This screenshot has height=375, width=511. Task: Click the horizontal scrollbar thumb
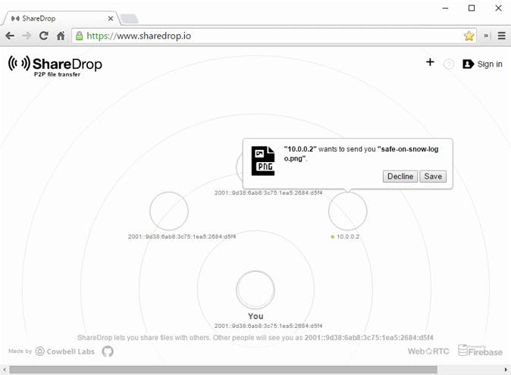pyautogui.click(x=223, y=370)
